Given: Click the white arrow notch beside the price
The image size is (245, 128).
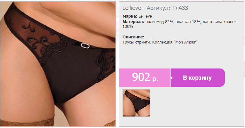Looking at the screenshot, I should click(171, 77).
